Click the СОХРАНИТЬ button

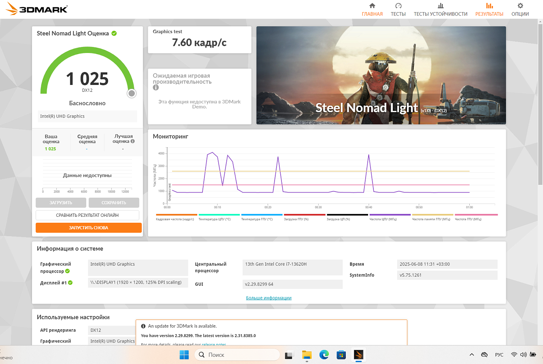tap(114, 203)
